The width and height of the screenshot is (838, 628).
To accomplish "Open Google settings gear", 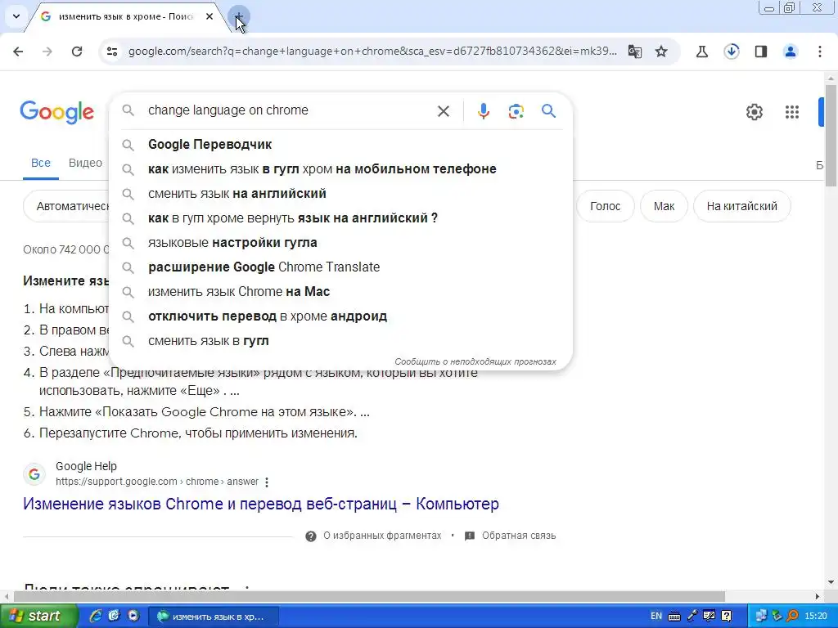I will point(754,111).
